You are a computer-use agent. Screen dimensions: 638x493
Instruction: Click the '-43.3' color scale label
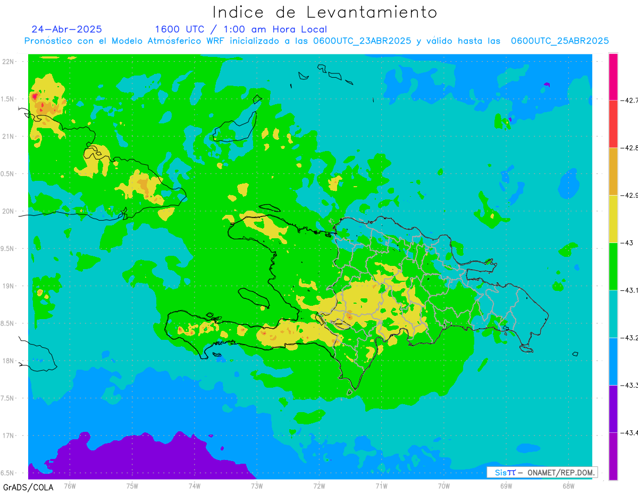629,385
